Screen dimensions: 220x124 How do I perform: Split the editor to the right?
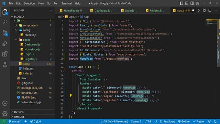pos(210,10)
